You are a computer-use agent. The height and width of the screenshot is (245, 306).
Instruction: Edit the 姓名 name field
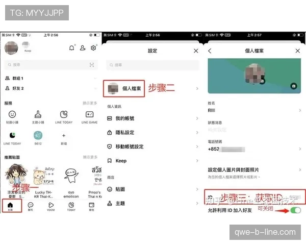254,107
